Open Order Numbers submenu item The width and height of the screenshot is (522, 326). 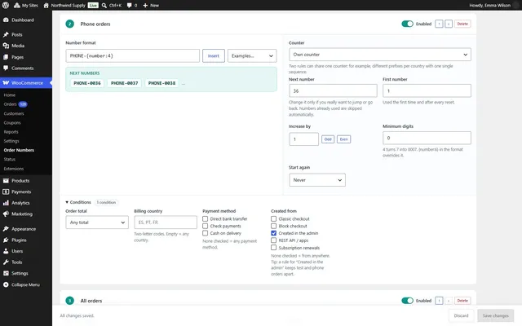19,150
